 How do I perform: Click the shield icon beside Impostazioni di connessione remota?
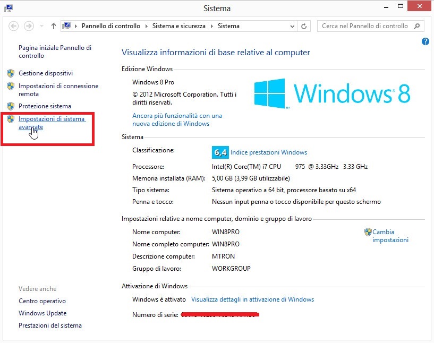11,86
